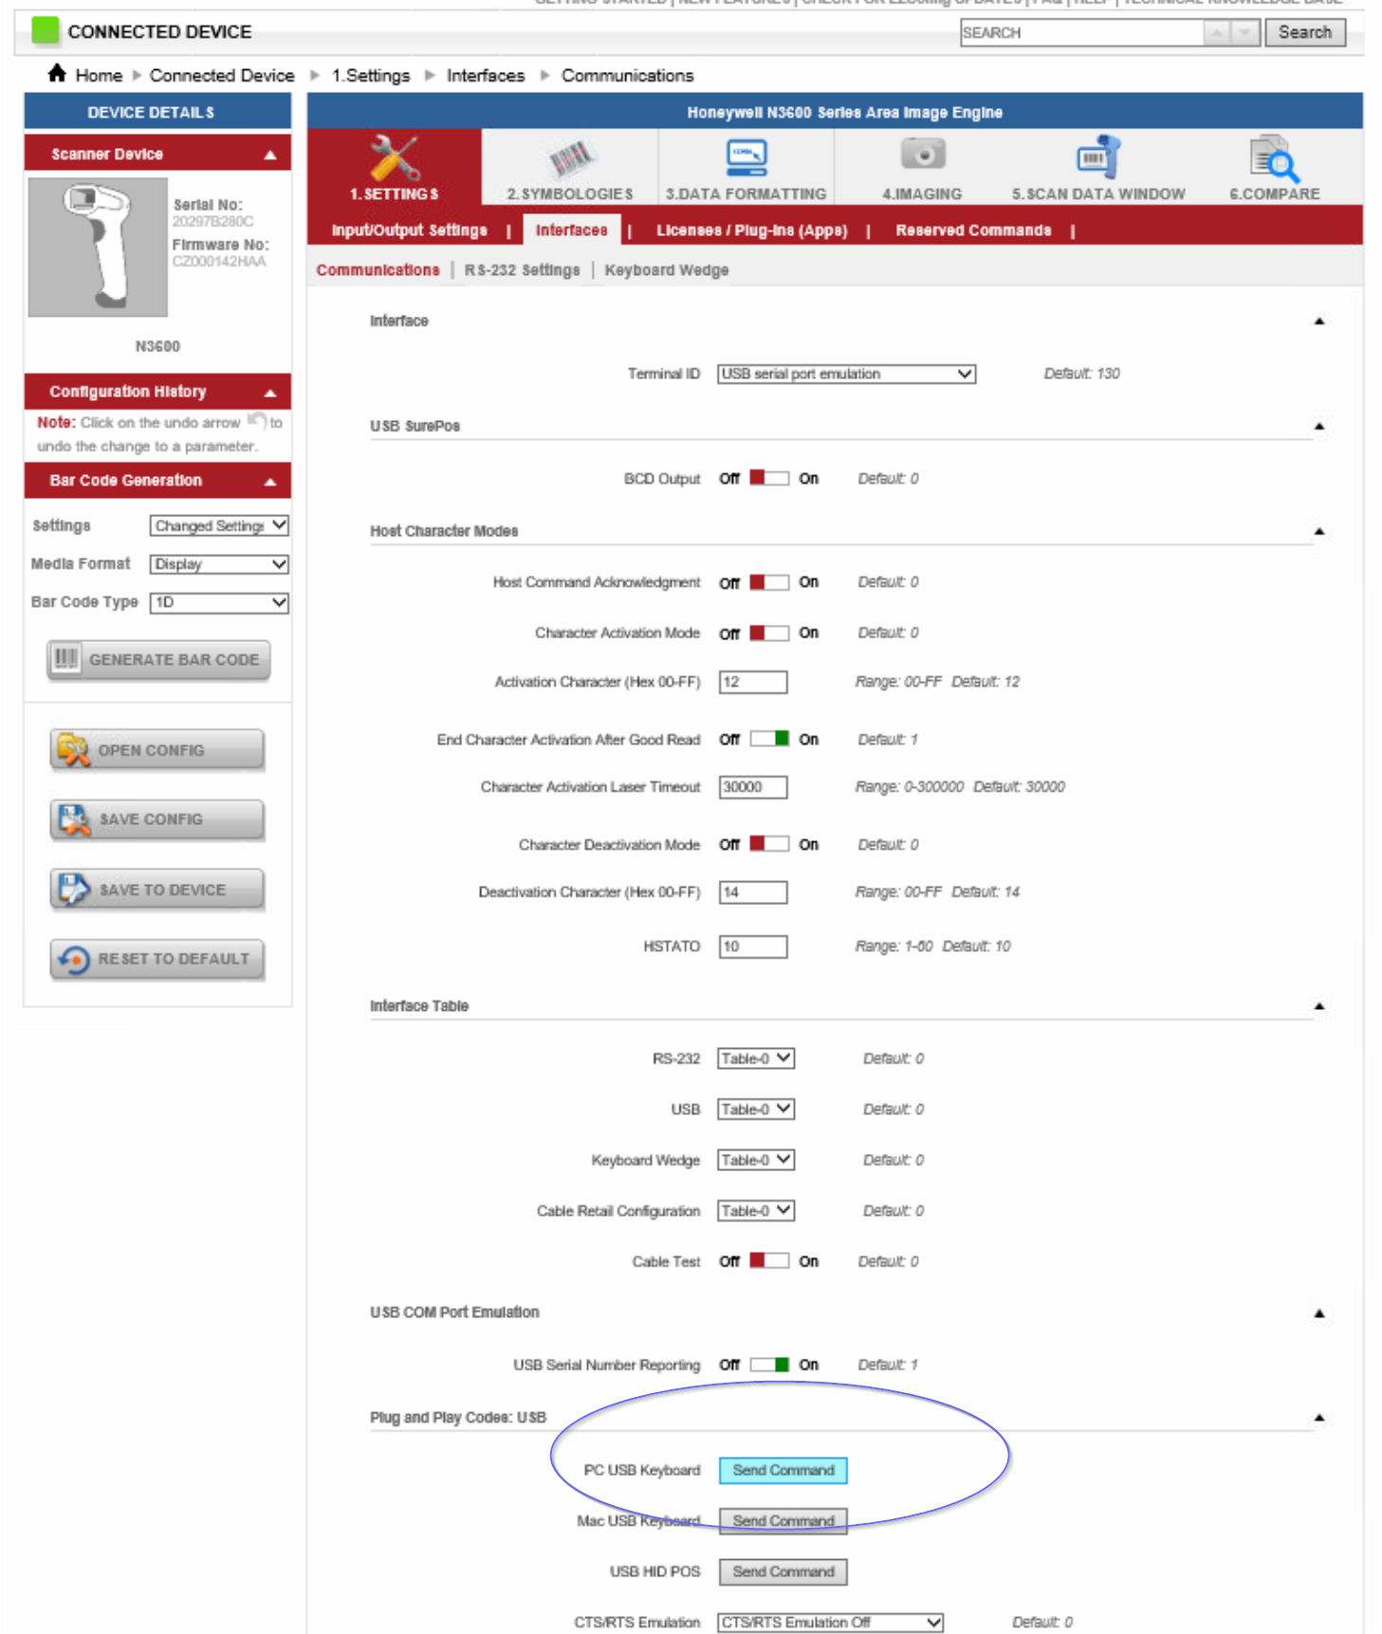
Task: Collapse the Host Character Modes section
Action: click(1318, 531)
